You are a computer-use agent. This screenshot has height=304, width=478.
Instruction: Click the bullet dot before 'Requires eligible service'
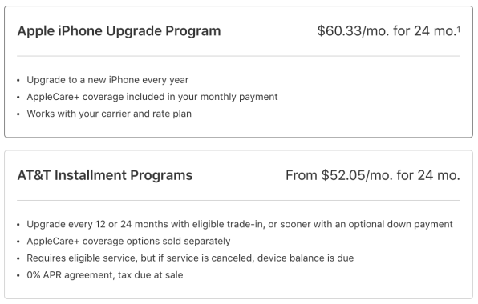[18, 258]
